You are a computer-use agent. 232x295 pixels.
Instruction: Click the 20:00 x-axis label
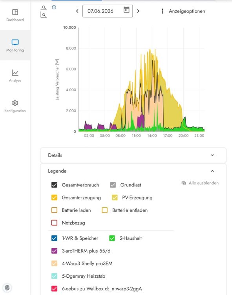[x=183, y=135]
